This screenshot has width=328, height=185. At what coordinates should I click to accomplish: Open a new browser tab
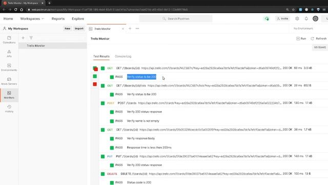click(x=49, y=3)
